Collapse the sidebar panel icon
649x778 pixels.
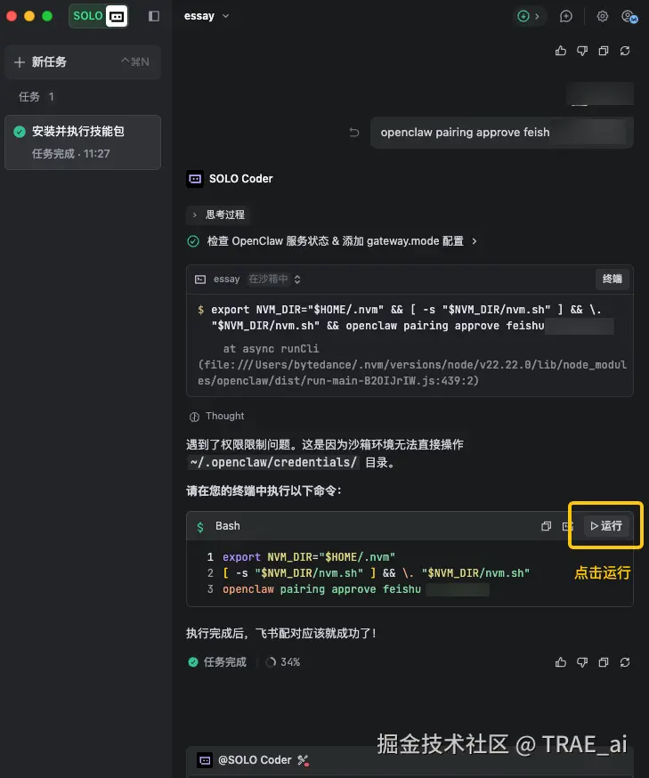point(154,16)
